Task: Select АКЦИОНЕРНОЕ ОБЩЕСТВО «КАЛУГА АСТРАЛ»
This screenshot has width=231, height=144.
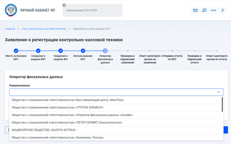Action: coord(44,130)
